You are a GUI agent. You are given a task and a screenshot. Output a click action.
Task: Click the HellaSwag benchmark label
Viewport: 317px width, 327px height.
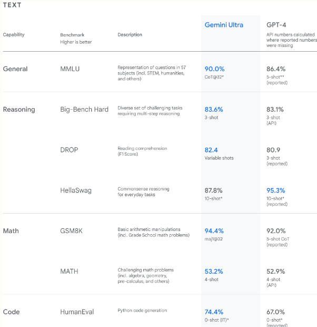76,190
